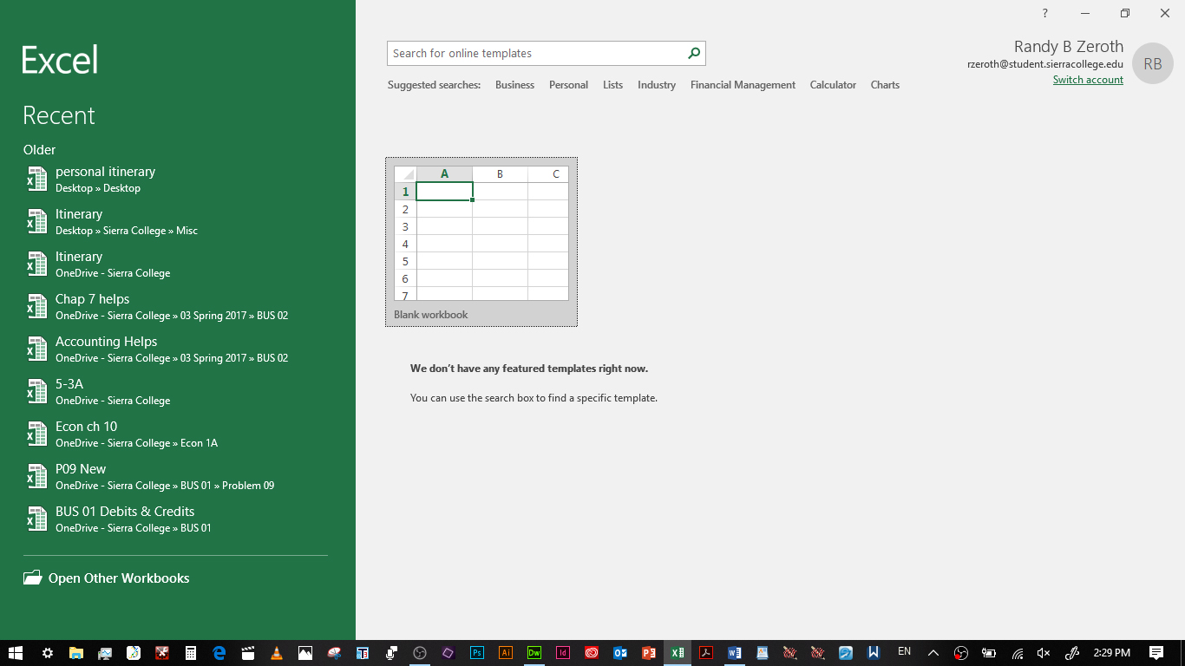Open the Blank workbook template
Image resolution: width=1185 pixels, height=666 pixels.
[481, 242]
